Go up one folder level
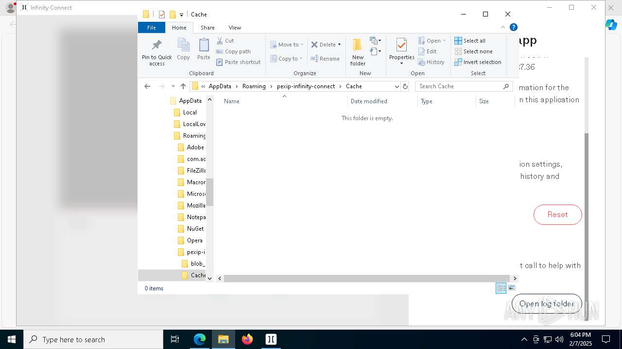 click(x=183, y=86)
